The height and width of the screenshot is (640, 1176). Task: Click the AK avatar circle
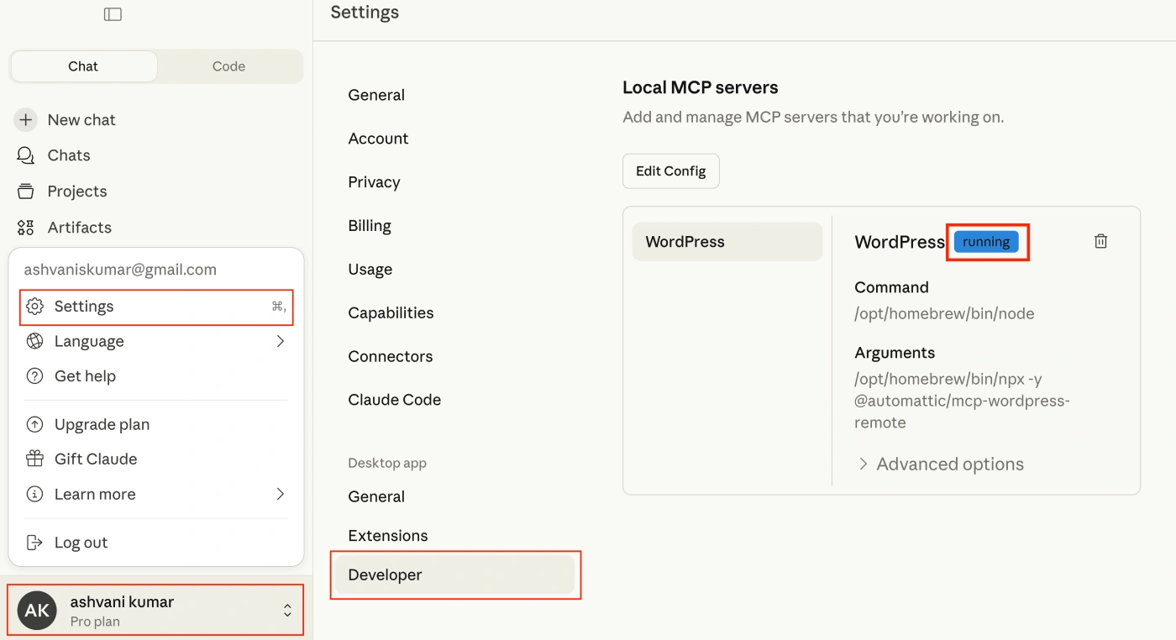click(37, 611)
